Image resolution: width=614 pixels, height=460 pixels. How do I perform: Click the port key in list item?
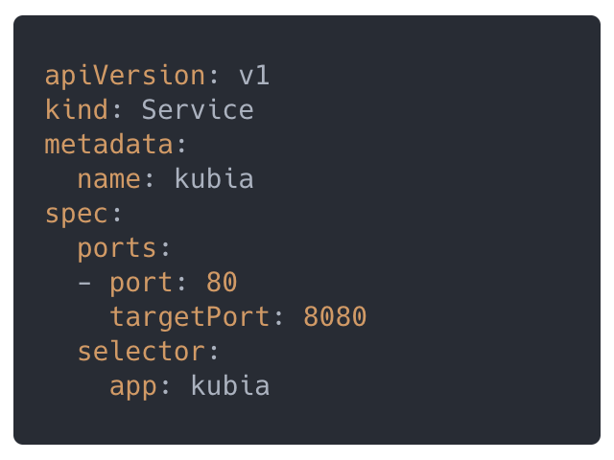click(141, 284)
